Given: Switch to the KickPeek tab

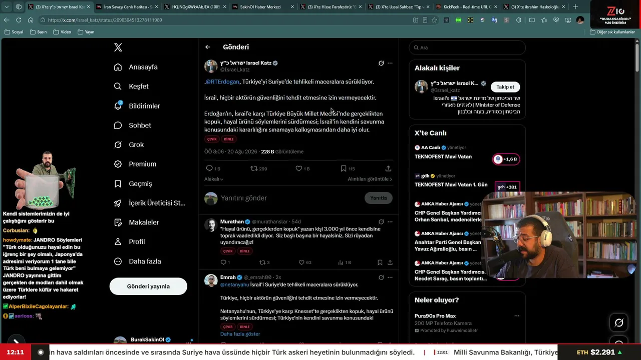Looking at the screenshot, I should click(x=466, y=7).
